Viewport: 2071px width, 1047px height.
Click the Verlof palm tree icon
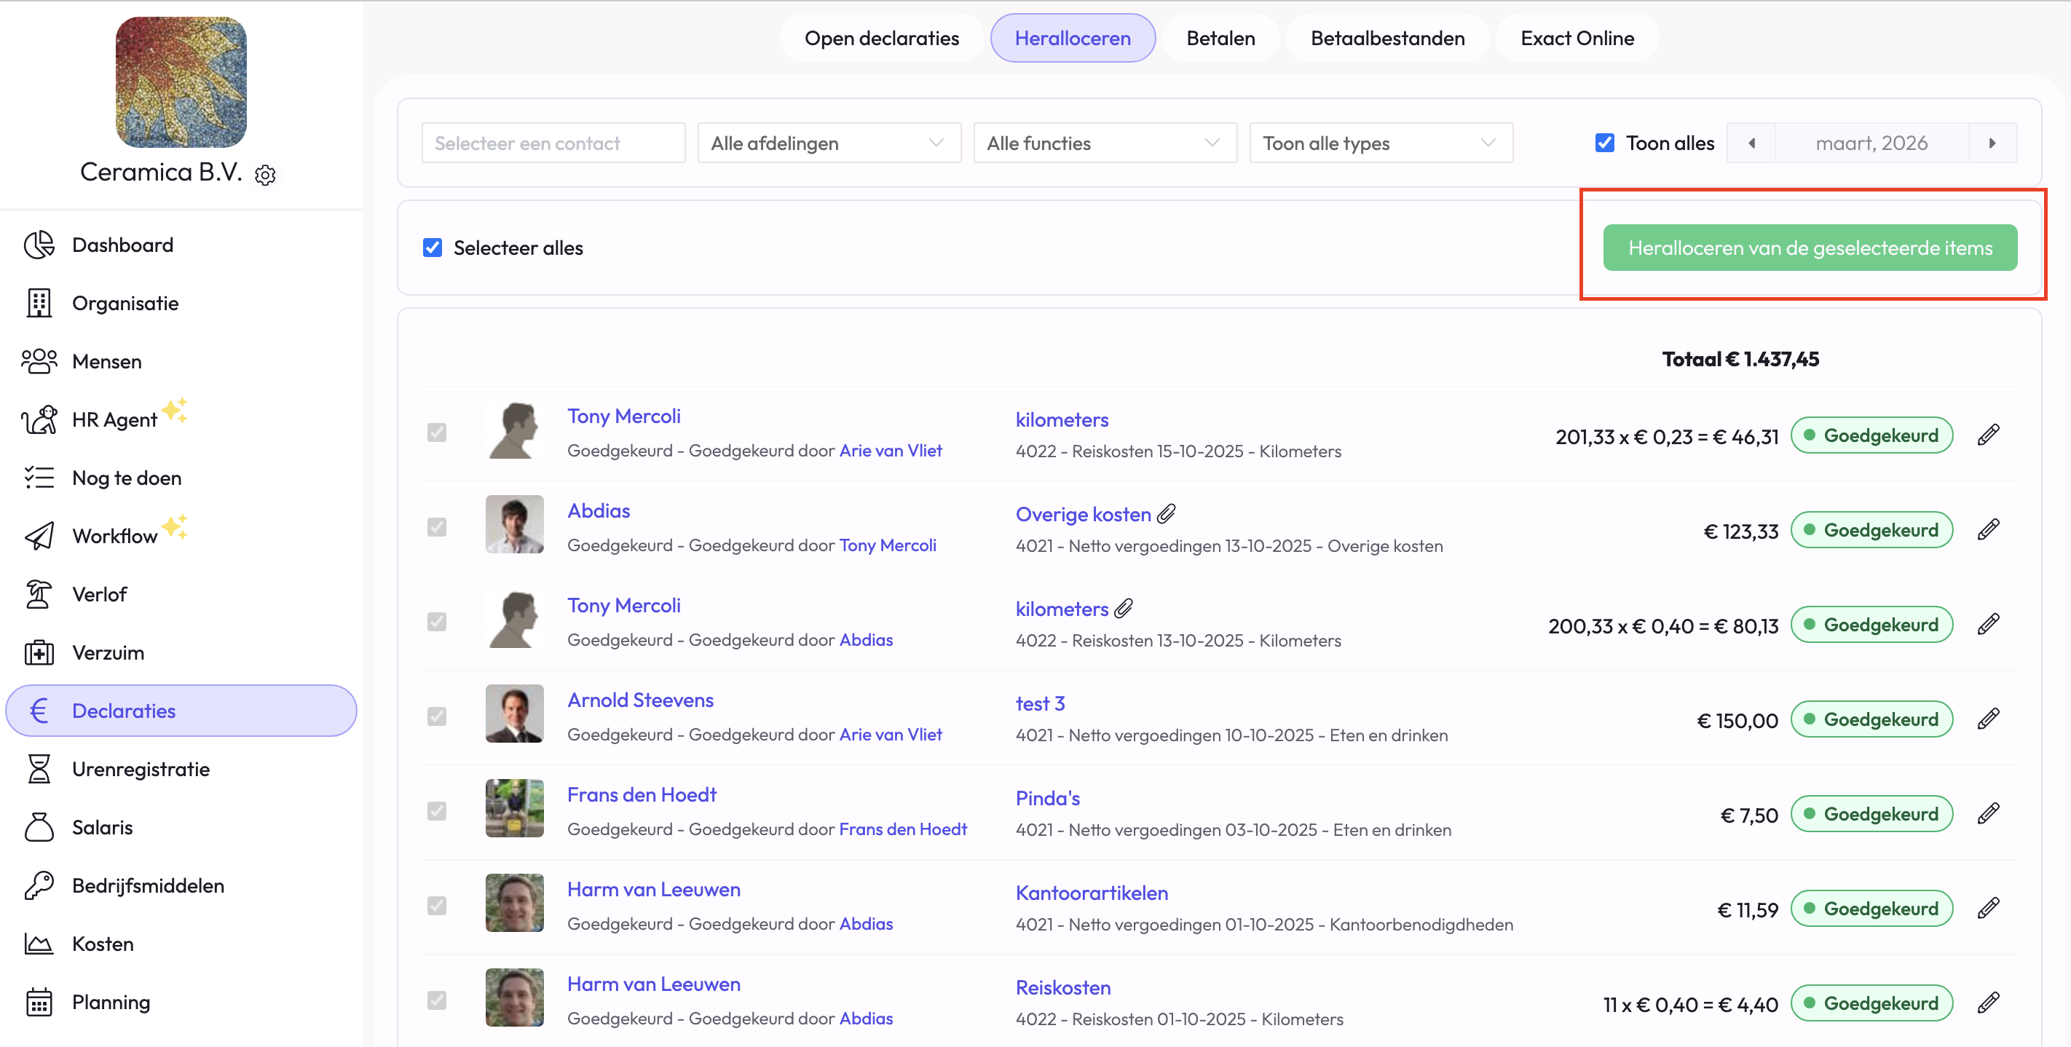(39, 594)
